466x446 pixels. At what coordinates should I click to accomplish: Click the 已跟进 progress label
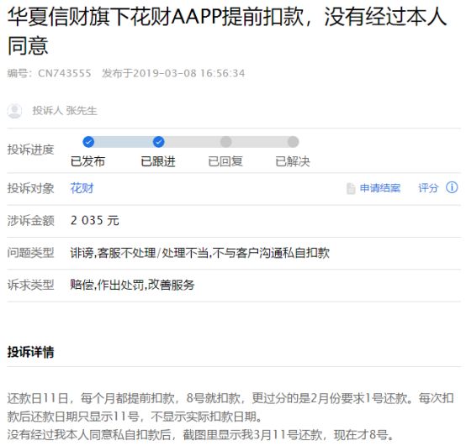coord(158,161)
